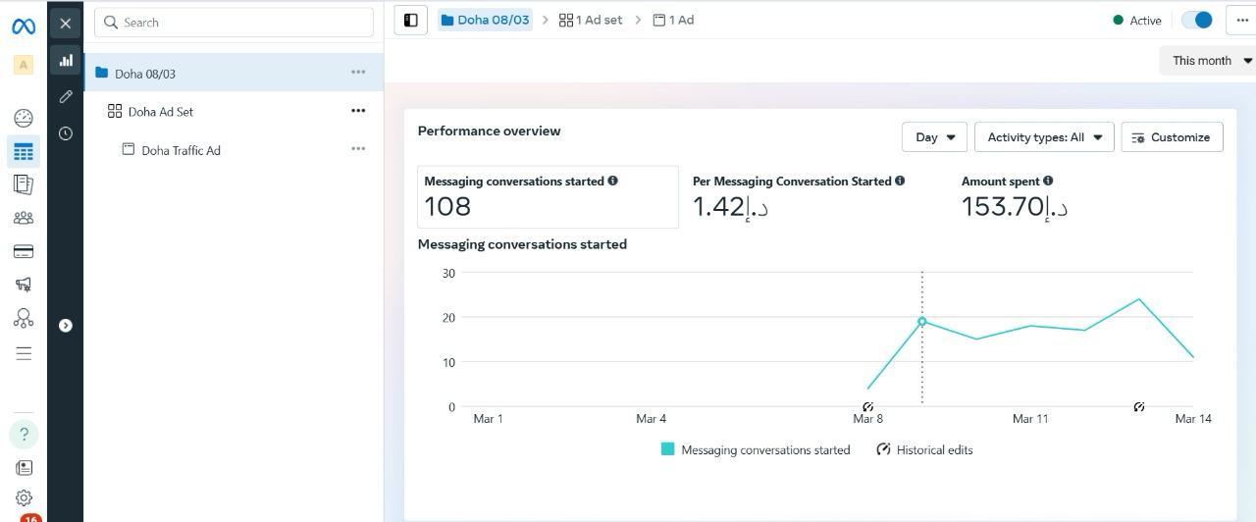Open top-right more options button
The height and width of the screenshot is (522, 1256).
coord(1241,20)
